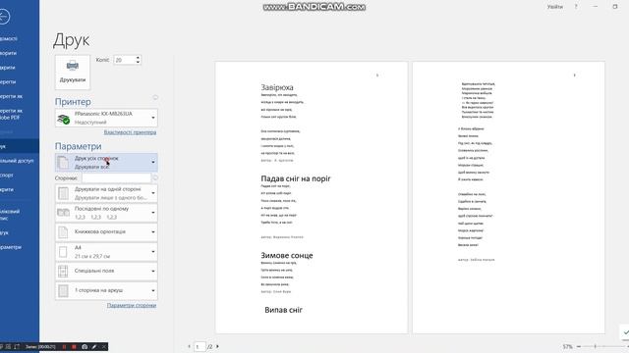
Task: Click the custom margins icon
Action: (63, 271)
